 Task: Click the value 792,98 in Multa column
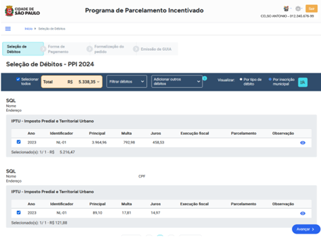pyautogui.click(x=129, y=142)
